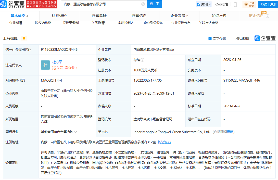Open the 应用 dropdown menu
The image size is (278, 180).
click(204, 4)
